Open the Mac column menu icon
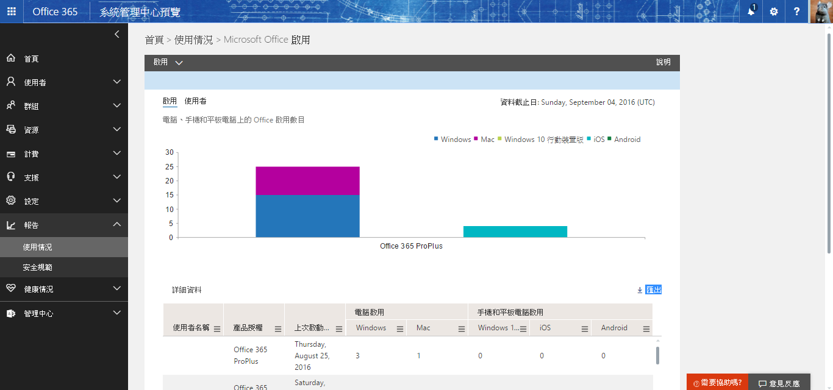Image resolution: width=833 pixels, height=390 pixels. pos(461,329)
